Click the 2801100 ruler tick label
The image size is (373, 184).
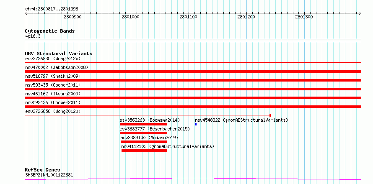point(189,17)
